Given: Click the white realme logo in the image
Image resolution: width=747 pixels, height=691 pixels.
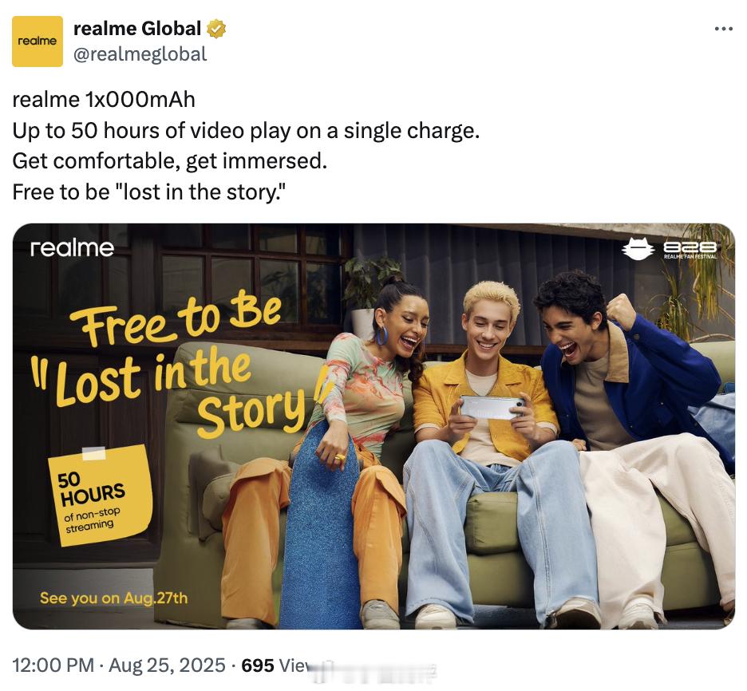Looking at the screenshot, I should [x=72, y=248].
